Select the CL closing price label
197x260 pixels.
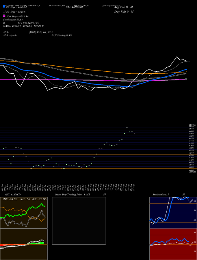pyautogui.click(x=74, y=7)
